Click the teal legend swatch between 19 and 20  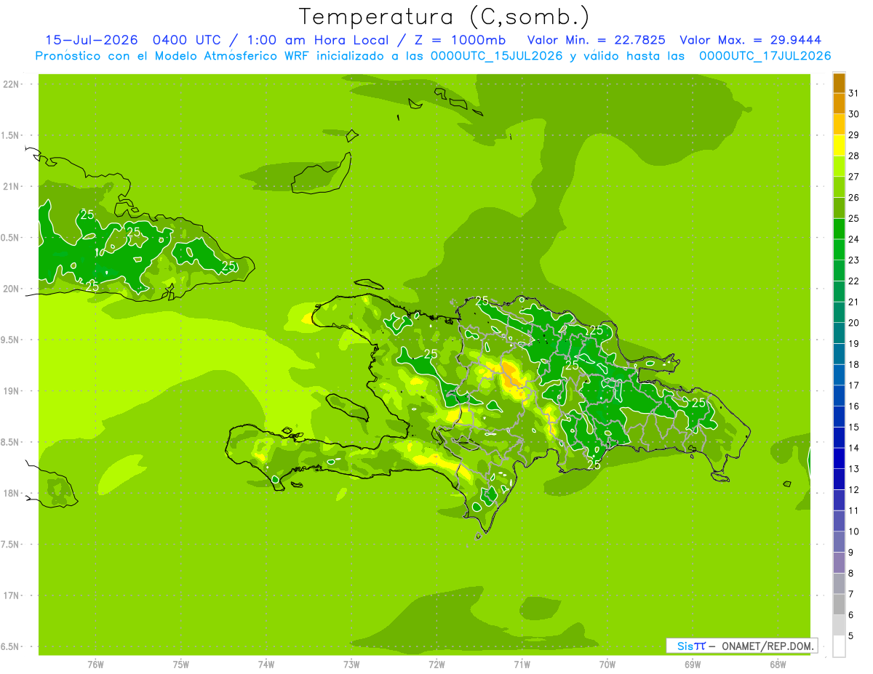[x=839, y=334]
